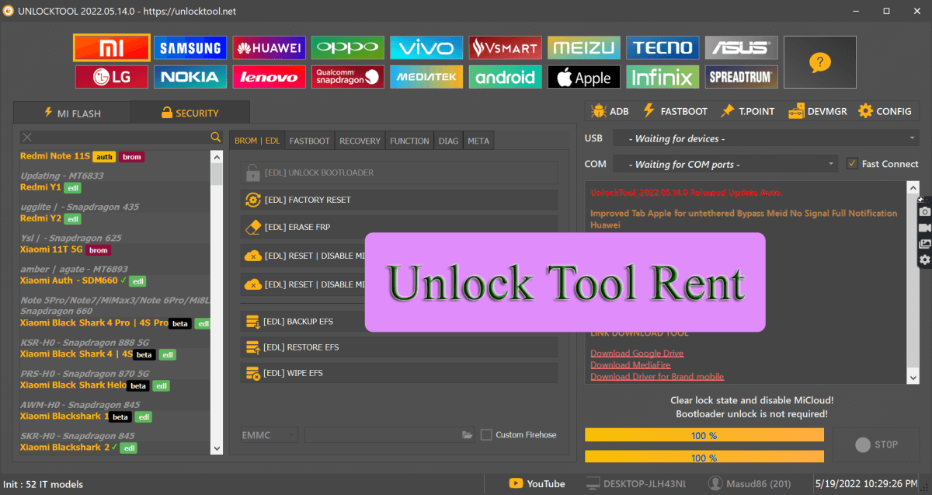Expand the COM ports dropdown

pyautogui.click(x=722, y=163)
